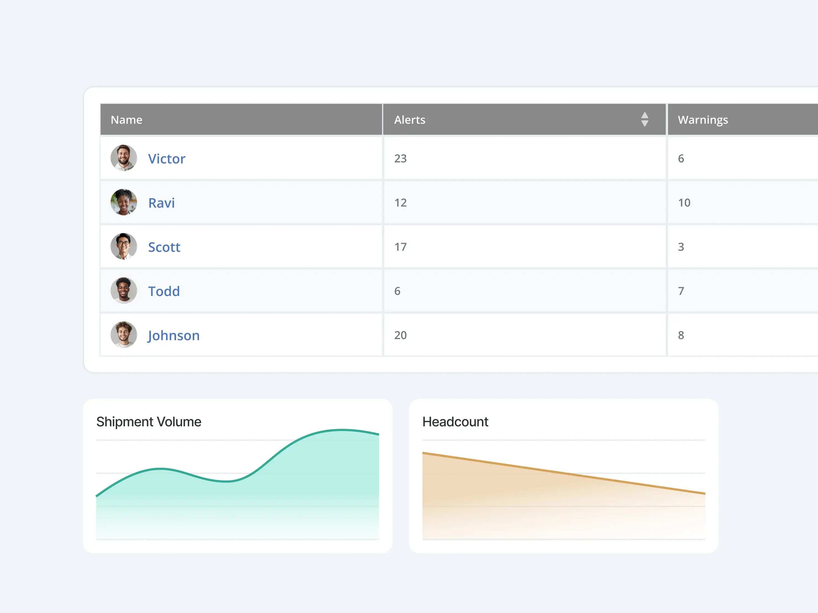Image resolution: width=818 pixels, height=613 pixels.
Task: Click Scott's profile avatar
Action: (x=124, y=247)
